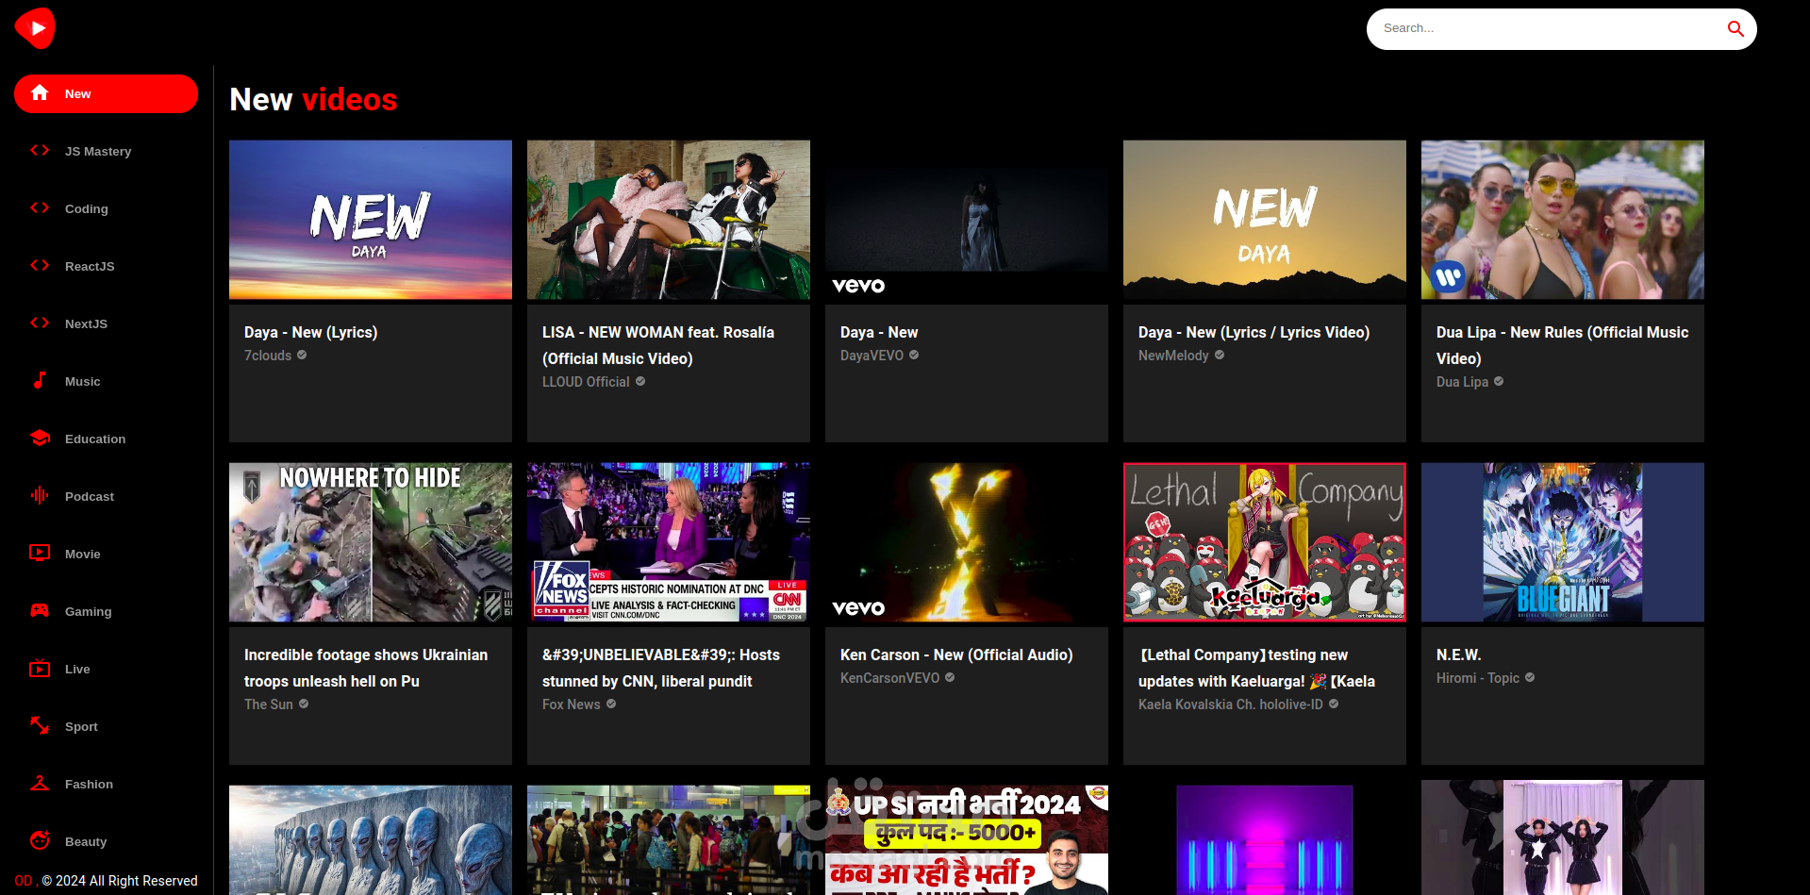Viewport: 1810px width, 895px height.
Task: Open LISA - NEW WOMAN video title
Action: coord(658,345)
